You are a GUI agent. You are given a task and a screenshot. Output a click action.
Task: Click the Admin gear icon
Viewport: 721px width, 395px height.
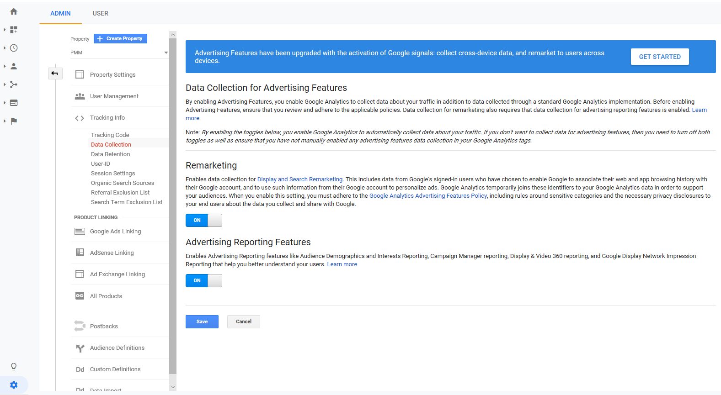tap(14, 385)
